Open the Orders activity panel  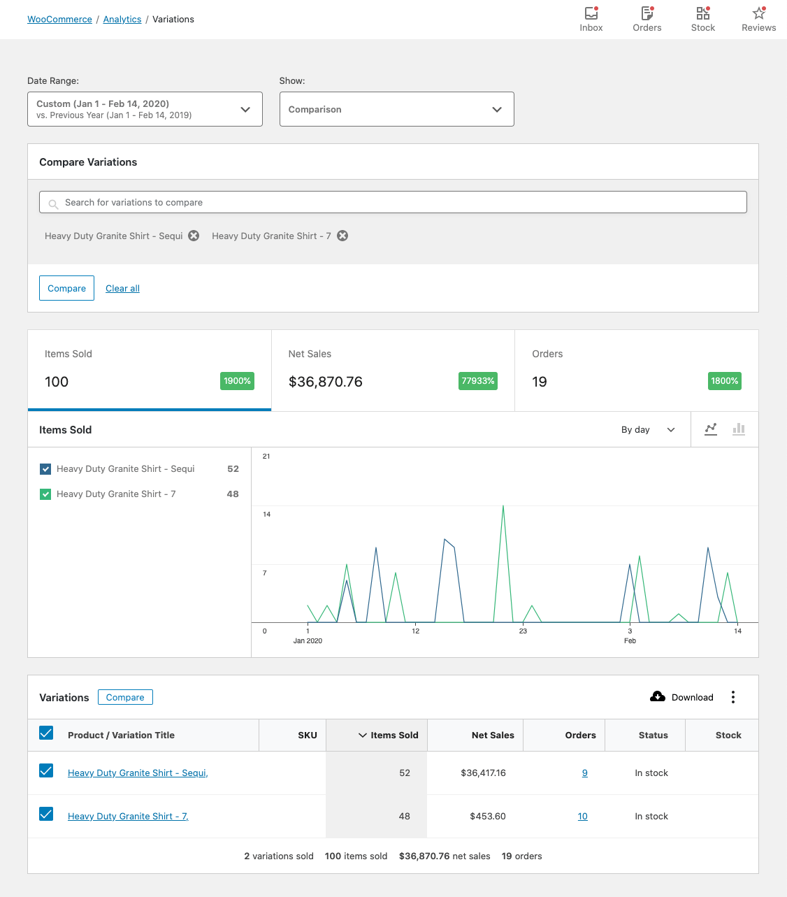[x=647, y=17]
